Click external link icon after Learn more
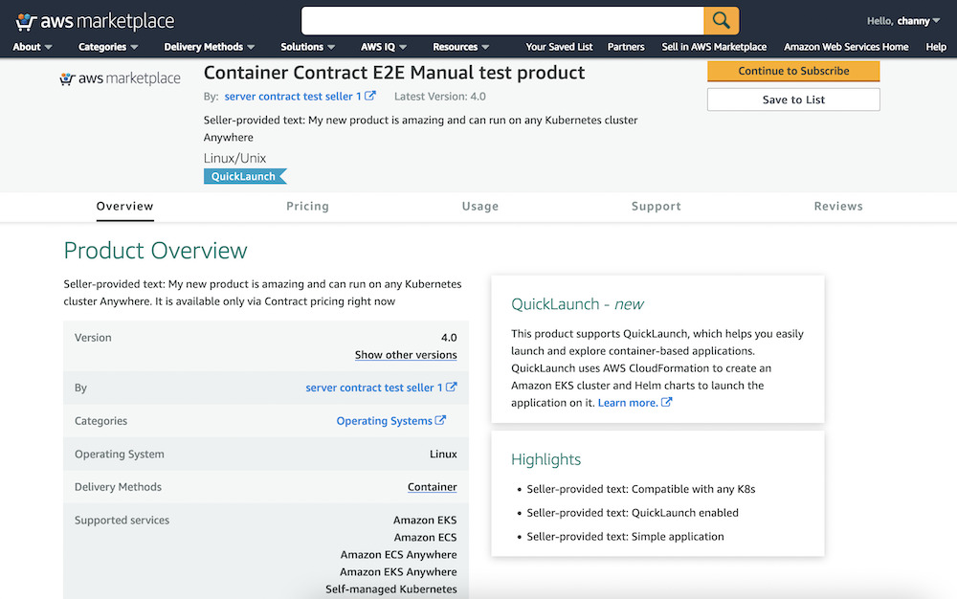Viewport: 957px width, 599px height. pos(667,403)
